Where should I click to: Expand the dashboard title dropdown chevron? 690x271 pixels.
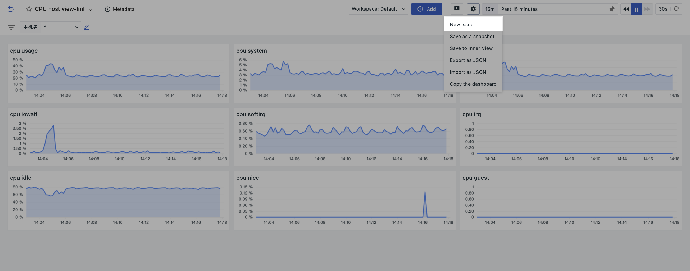click(x=90, y=10)
